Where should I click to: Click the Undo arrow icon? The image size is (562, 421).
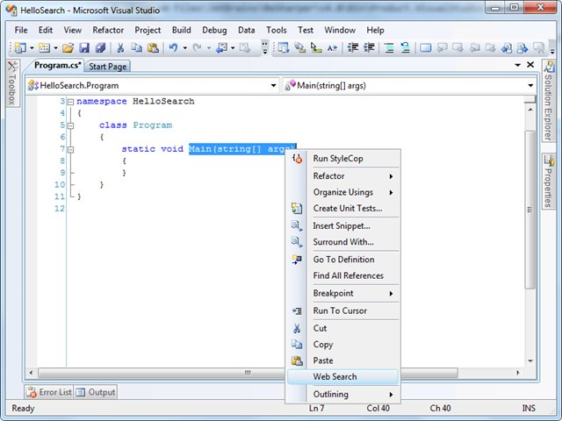coord(174,47)
